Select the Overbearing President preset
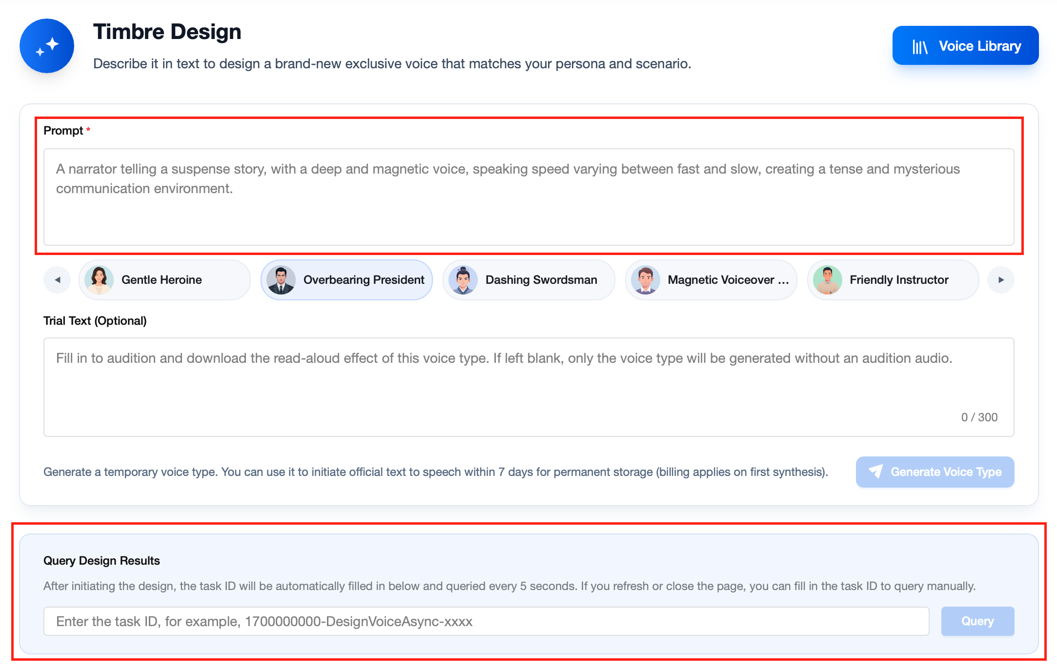This screenshot has height=670, width=1057. click(x=346, y=280)
